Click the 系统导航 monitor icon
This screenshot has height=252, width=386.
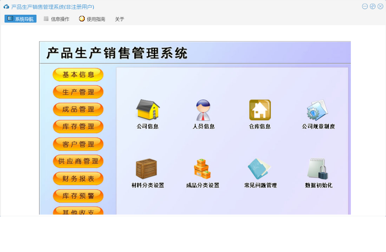point(10,19)
